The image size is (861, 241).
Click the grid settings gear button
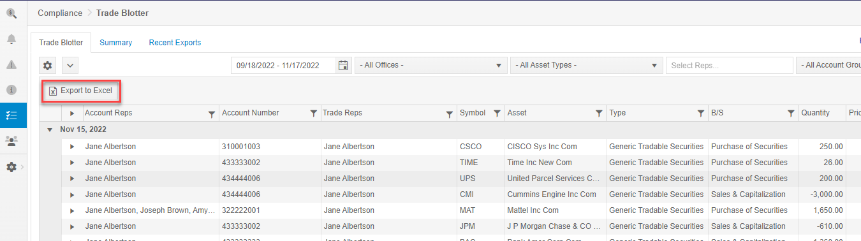tap(48, 65)
